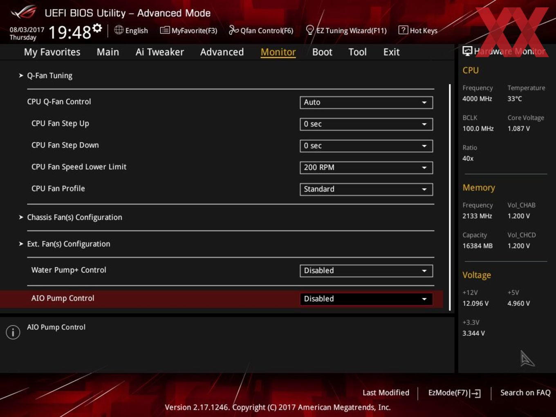Expand Ext. Fan(s) Configuration
556x417 pixels.
coord(69,244)
